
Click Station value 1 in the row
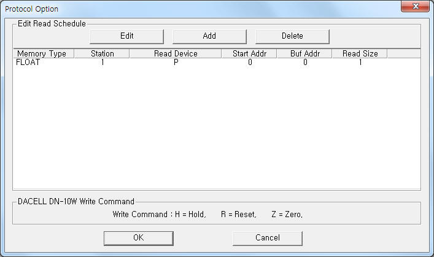click(103, 62)
